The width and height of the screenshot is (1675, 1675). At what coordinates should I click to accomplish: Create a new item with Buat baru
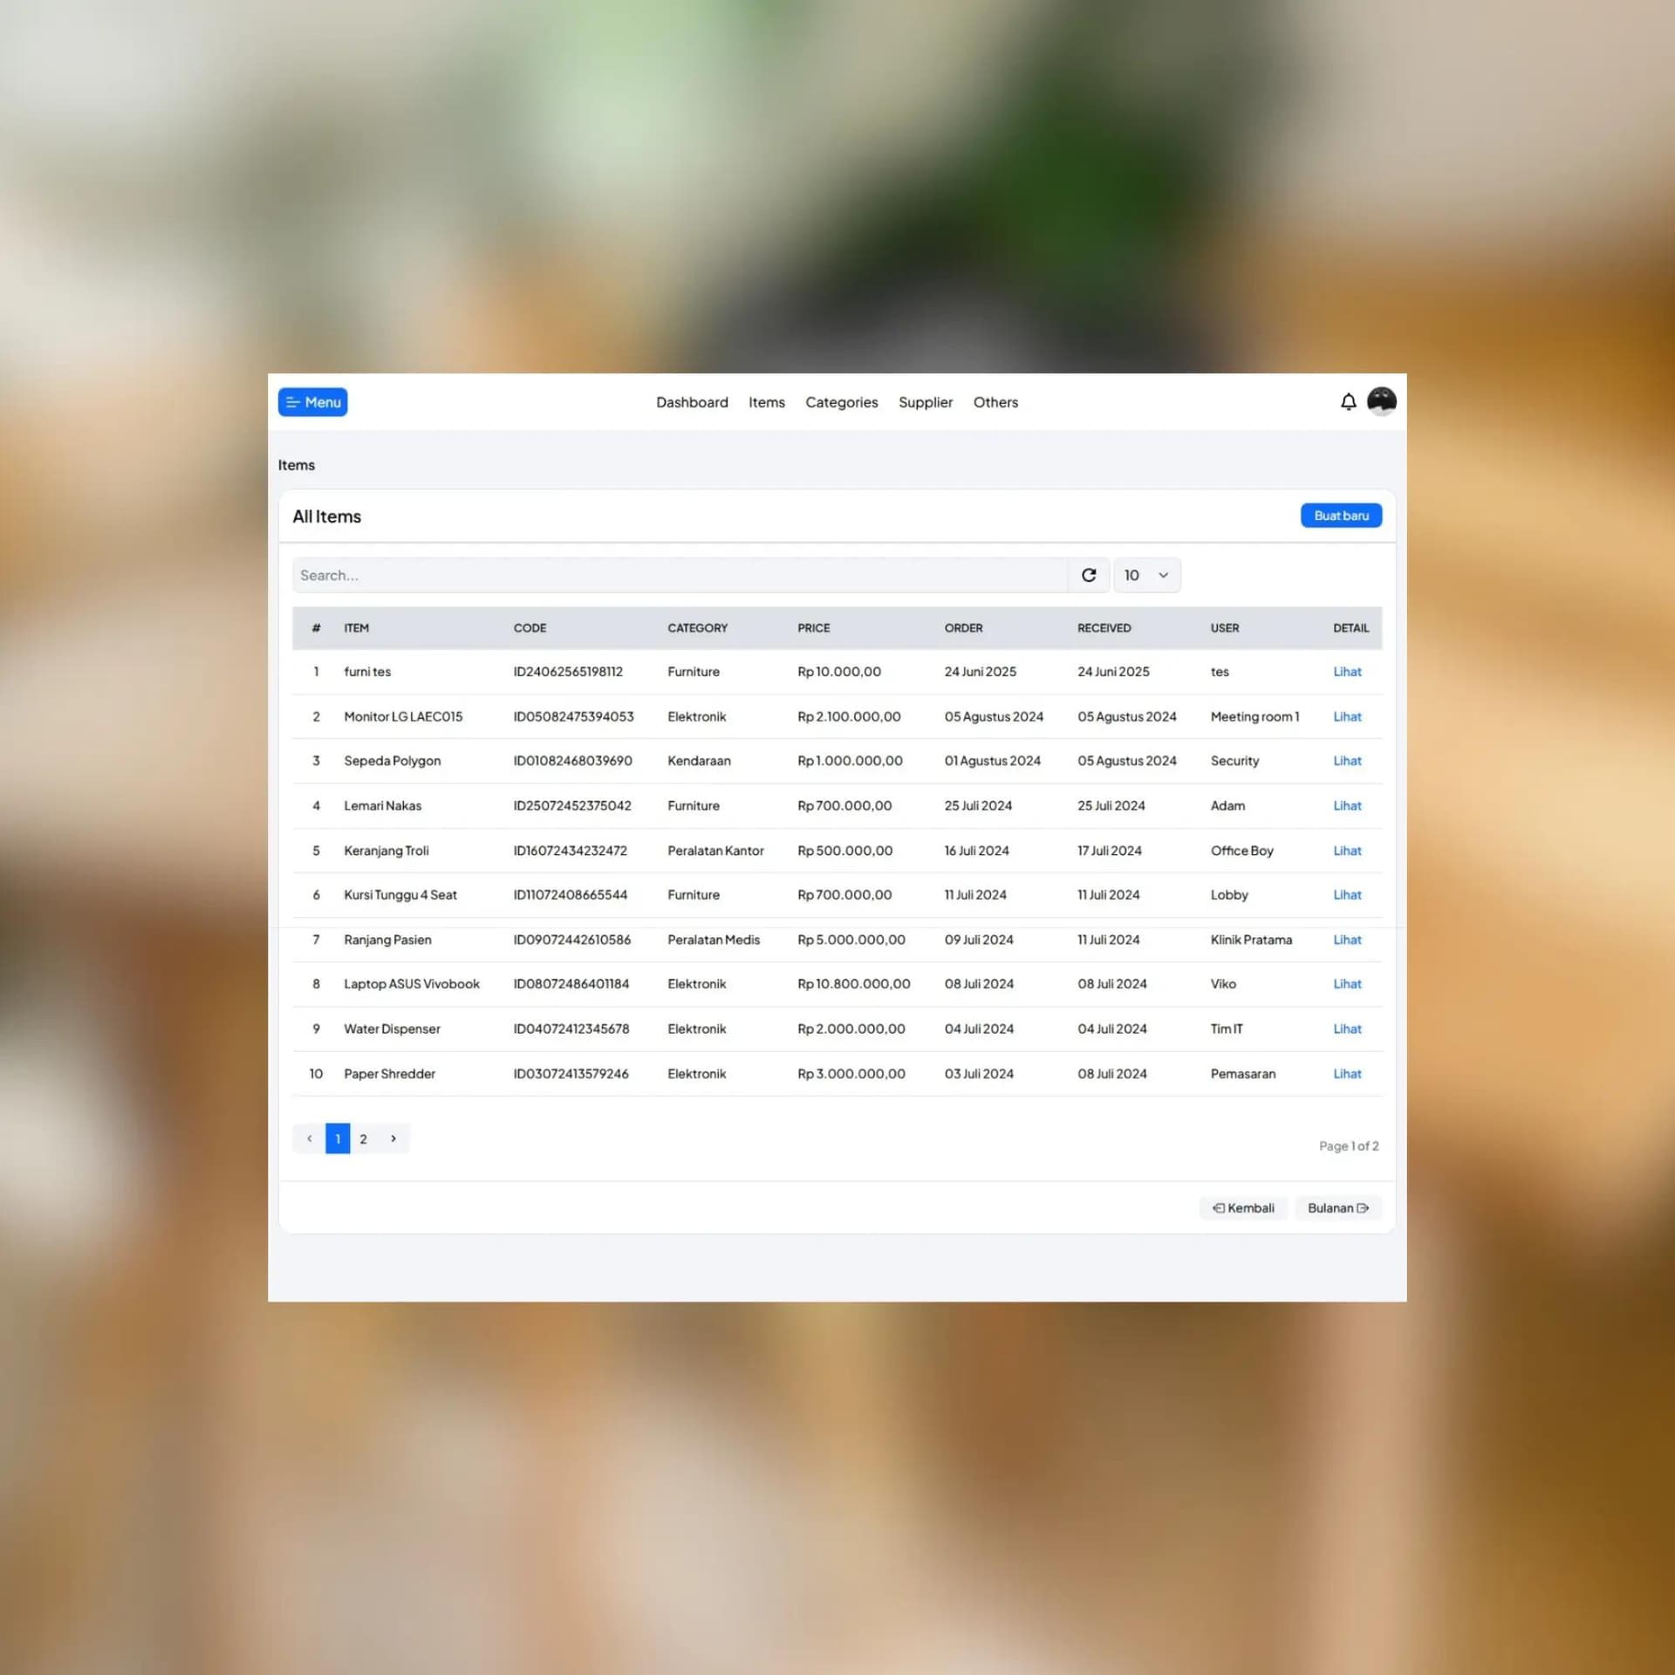click(1341, 515)
